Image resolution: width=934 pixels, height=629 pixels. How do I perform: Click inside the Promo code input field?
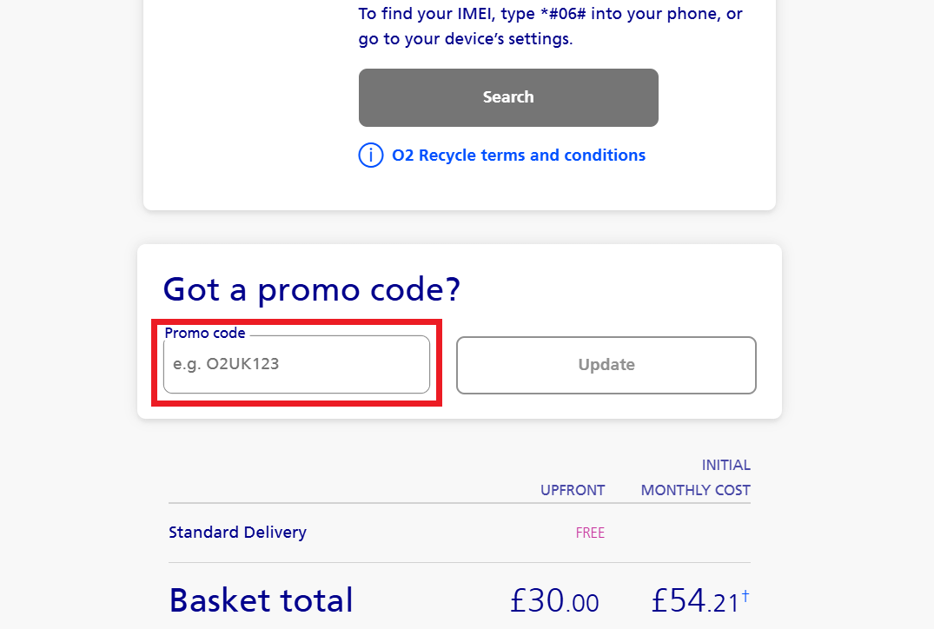click(295, 365)
